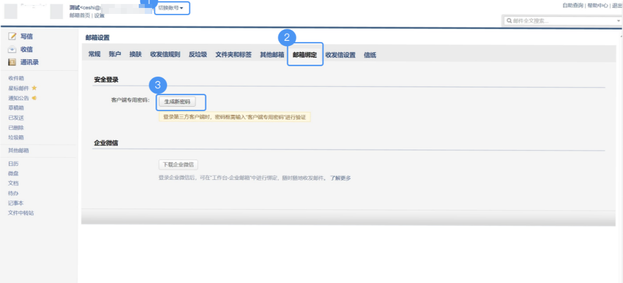Open the 收件箱 folder
Screen dimensions: 623x283
pyautogui.click(x=16, y=78)
